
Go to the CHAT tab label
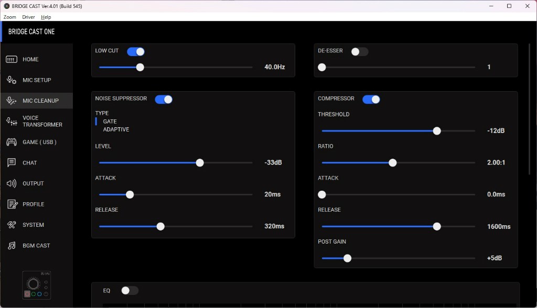[29, 163]
